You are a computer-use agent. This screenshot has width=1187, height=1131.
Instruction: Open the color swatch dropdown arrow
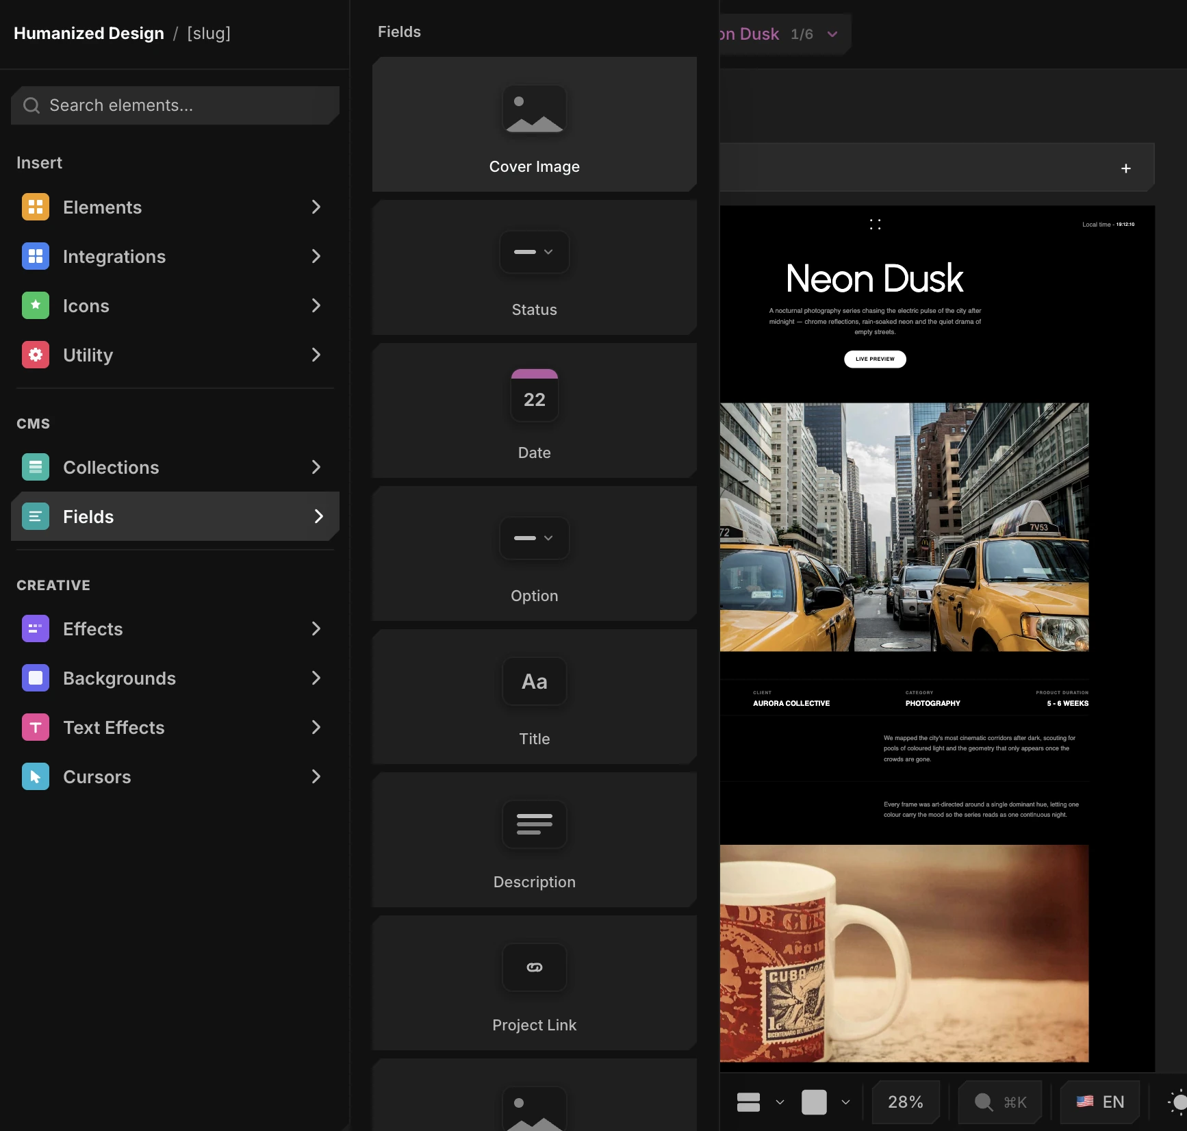click(846, 1102)
